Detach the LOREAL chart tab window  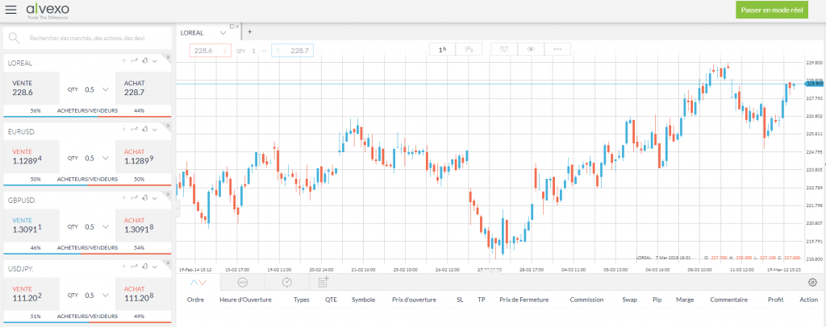(232, 26)
